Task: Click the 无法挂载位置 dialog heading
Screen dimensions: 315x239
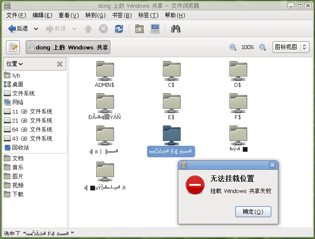Action: [232, 178]
